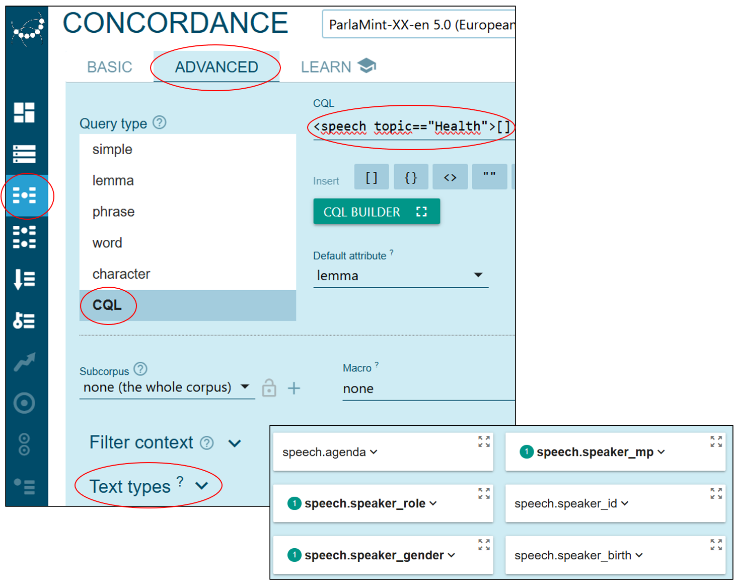Screen dimensions: 734x581
Task: Click the Concordance icon in sidebar
Action: 24,196
